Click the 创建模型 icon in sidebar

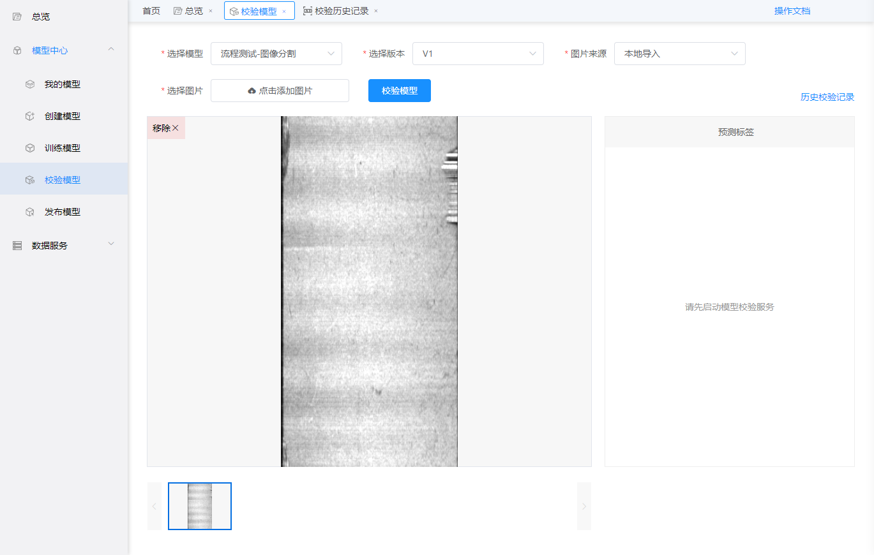coord(30,116)
